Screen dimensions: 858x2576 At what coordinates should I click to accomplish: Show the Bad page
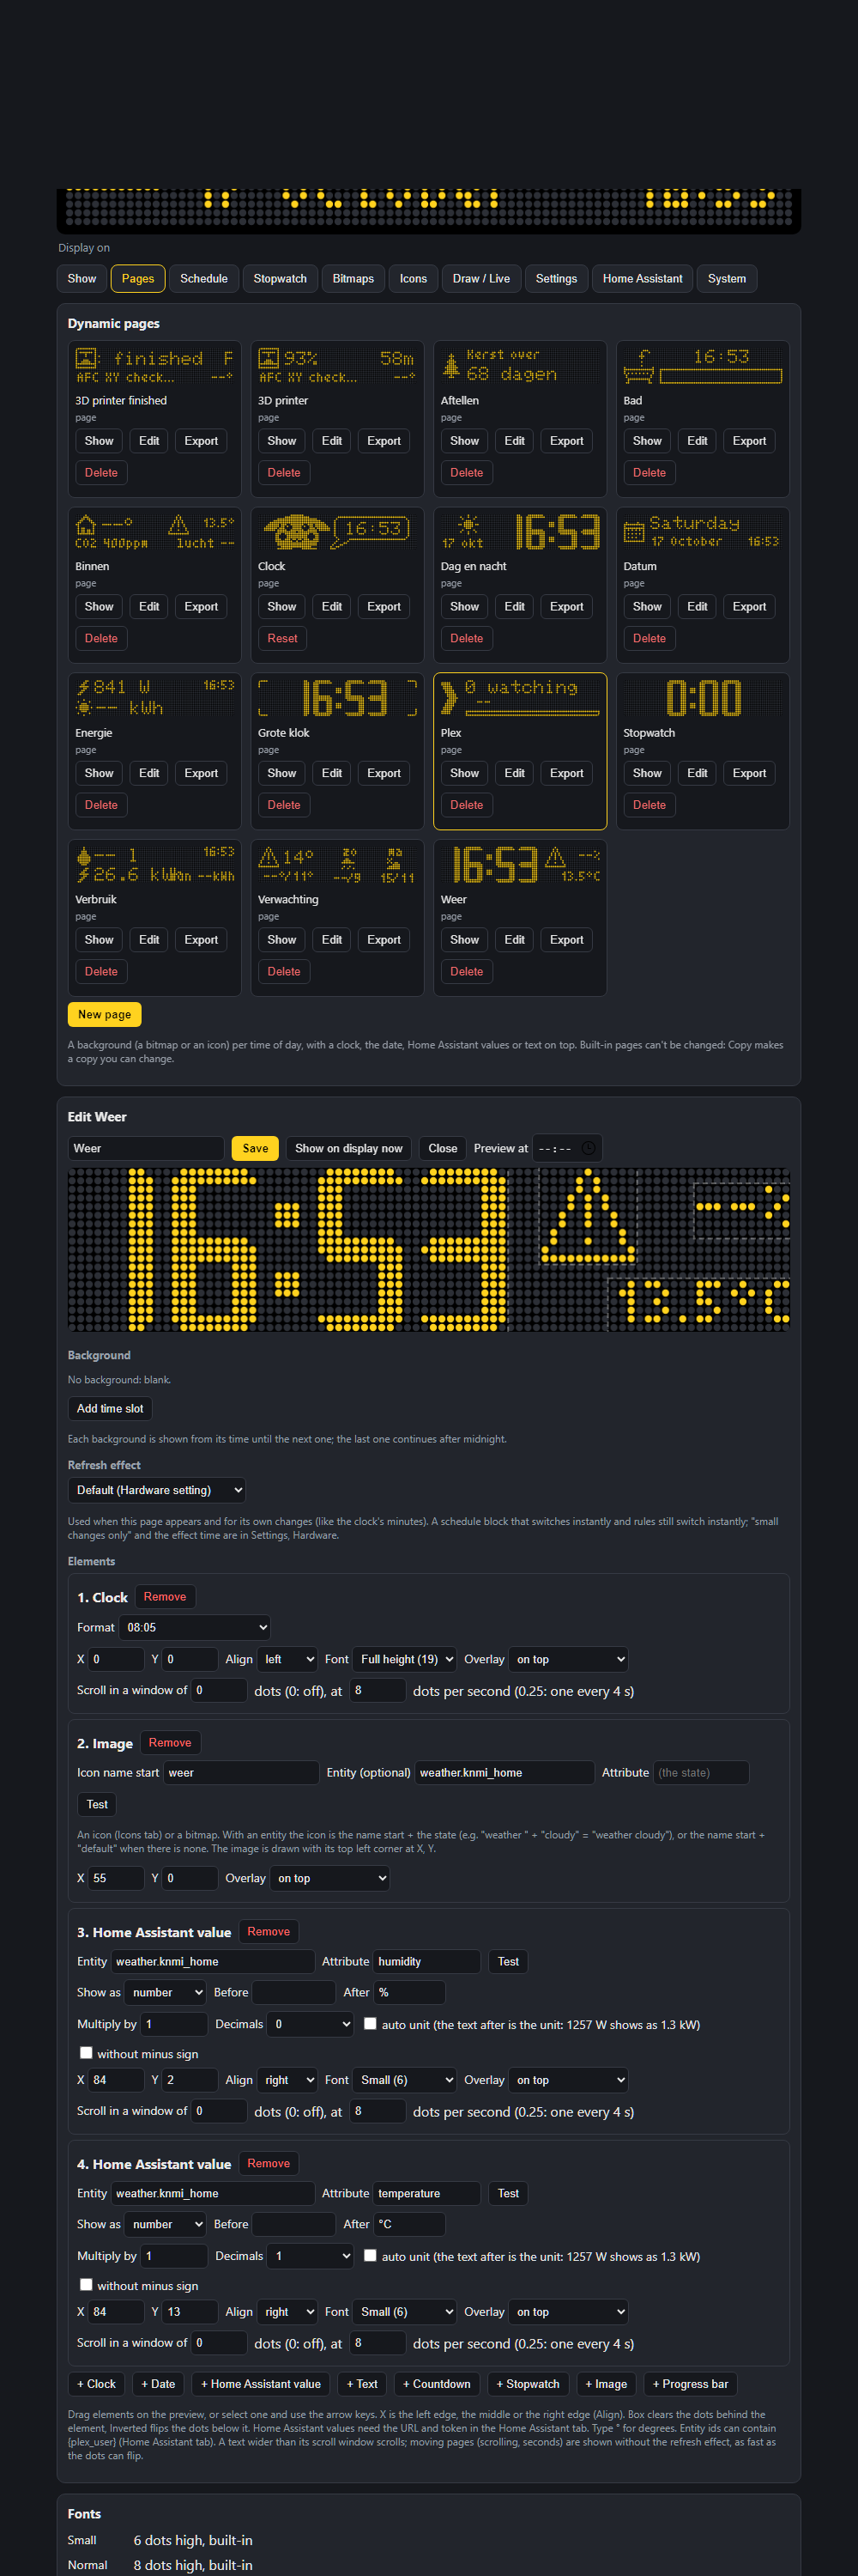click(647, 440)
